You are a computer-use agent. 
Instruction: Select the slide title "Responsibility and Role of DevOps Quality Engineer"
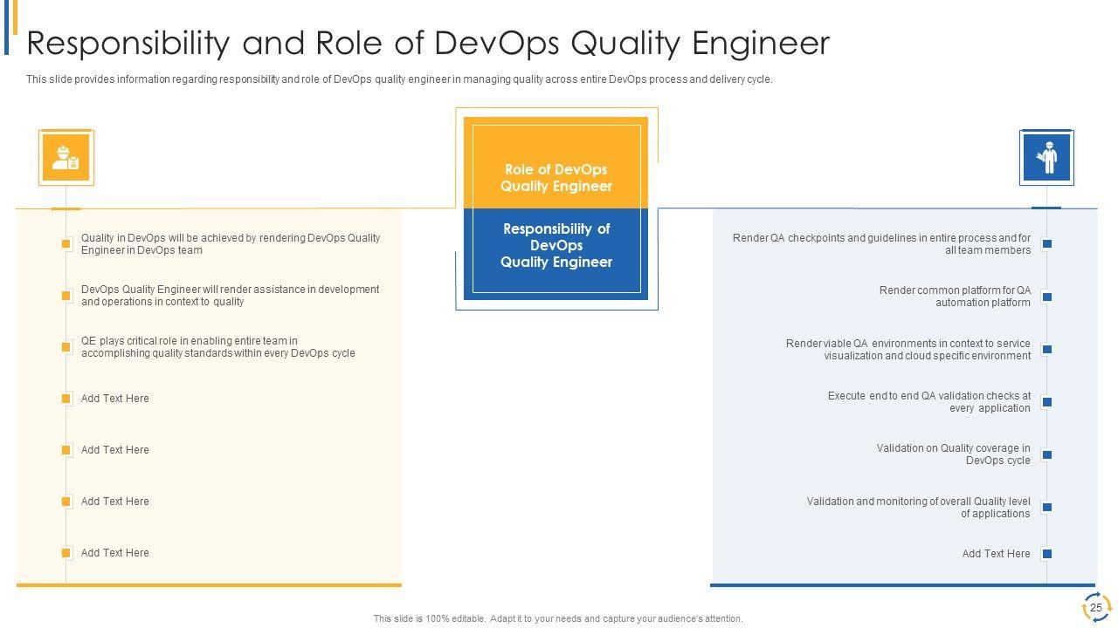428,42
